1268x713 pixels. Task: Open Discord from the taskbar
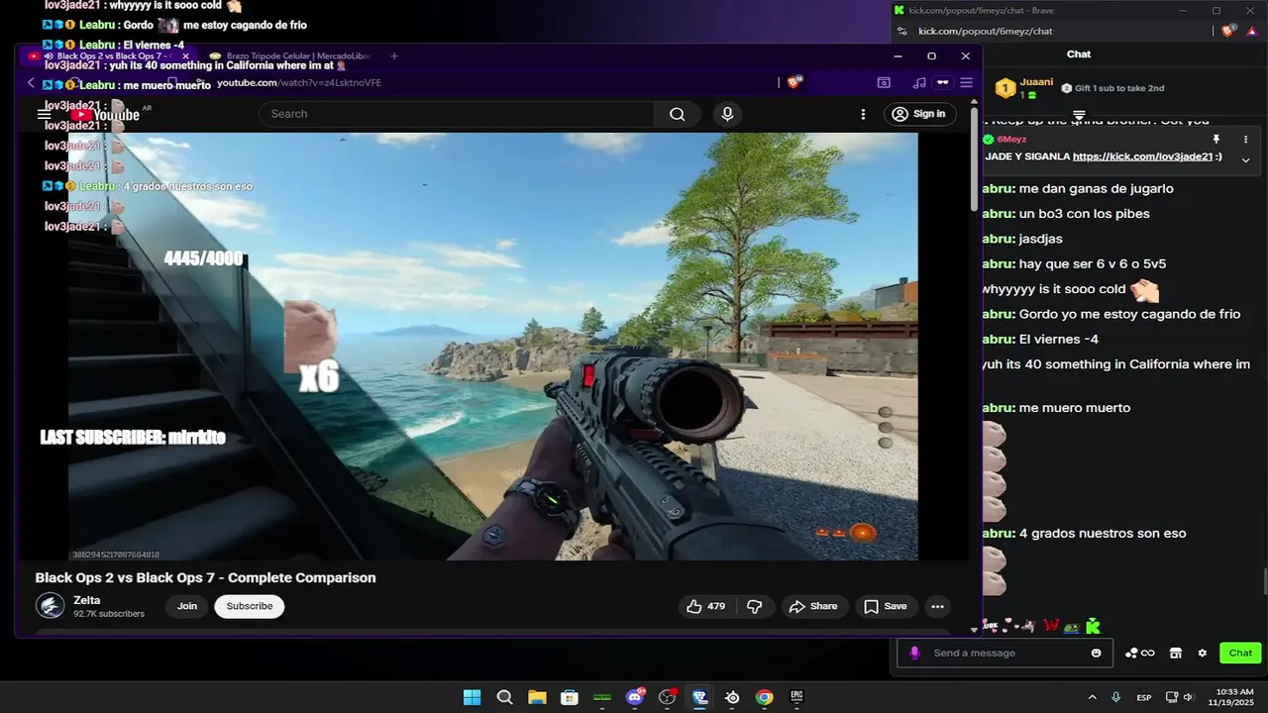(x=635, y=697)
